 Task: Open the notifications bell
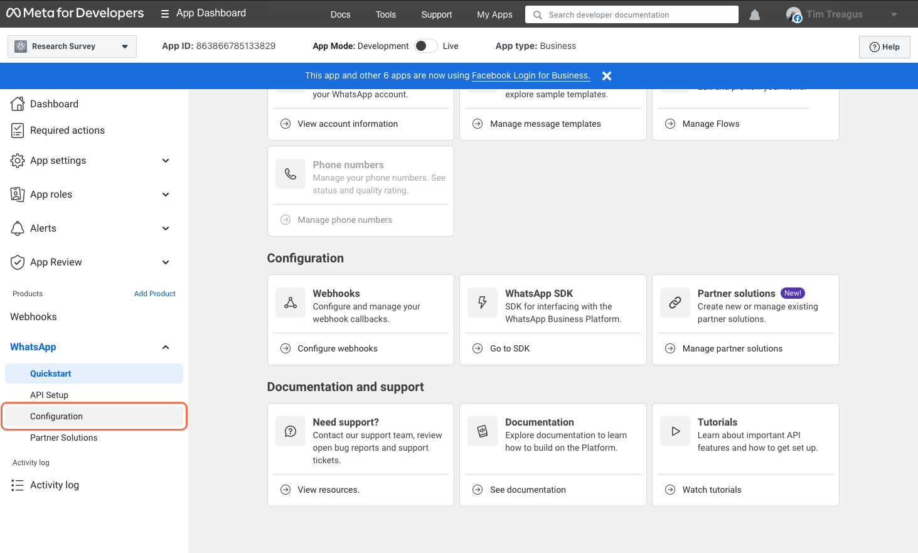755,14
